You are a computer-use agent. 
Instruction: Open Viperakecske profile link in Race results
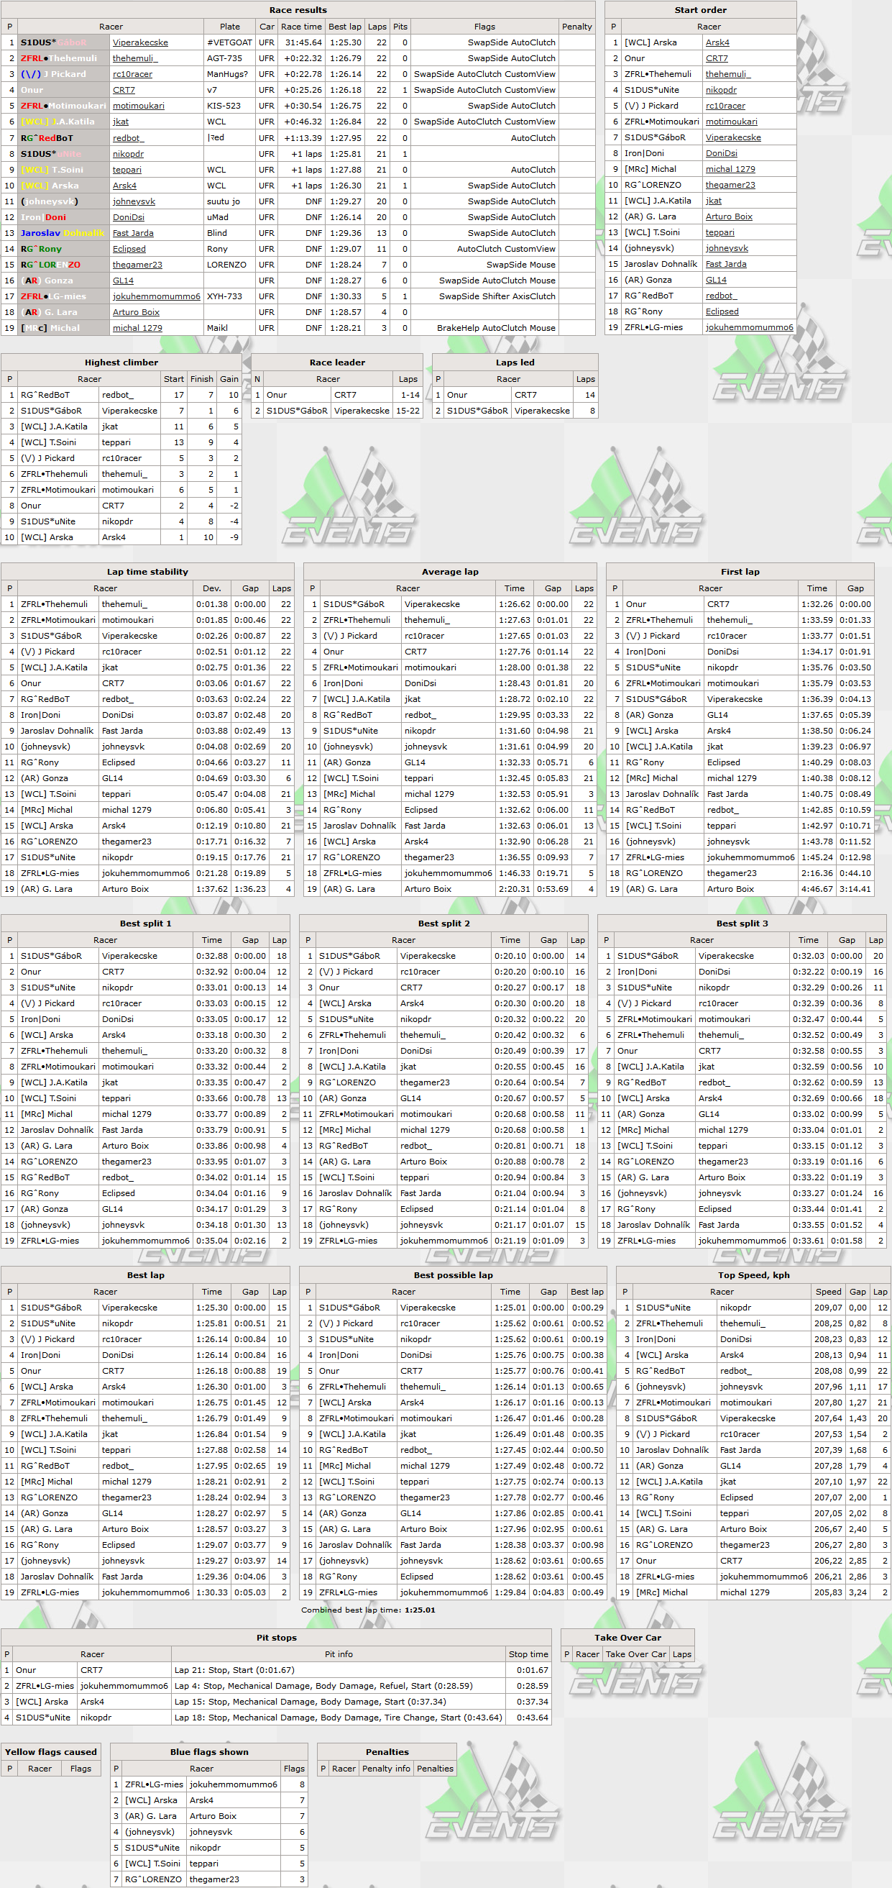(140, 42)
